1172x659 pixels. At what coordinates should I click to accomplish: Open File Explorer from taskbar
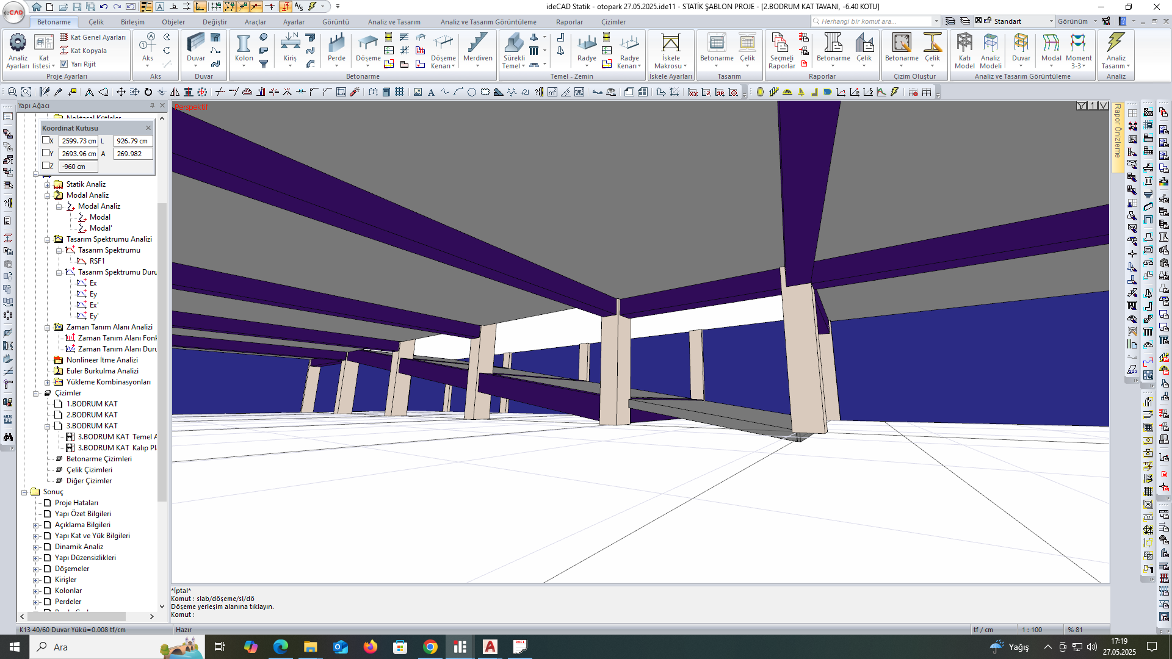pos(310,647)
